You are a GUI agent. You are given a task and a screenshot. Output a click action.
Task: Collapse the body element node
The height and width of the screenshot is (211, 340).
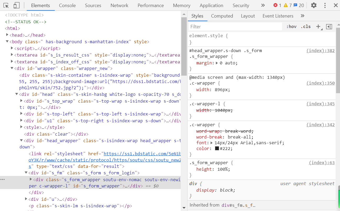[7, 41]
